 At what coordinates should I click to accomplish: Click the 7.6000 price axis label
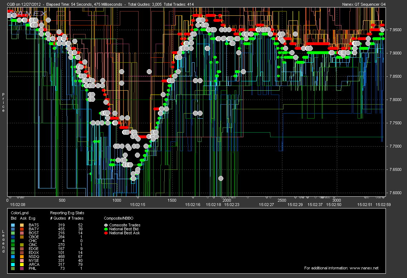coord(395,193)
